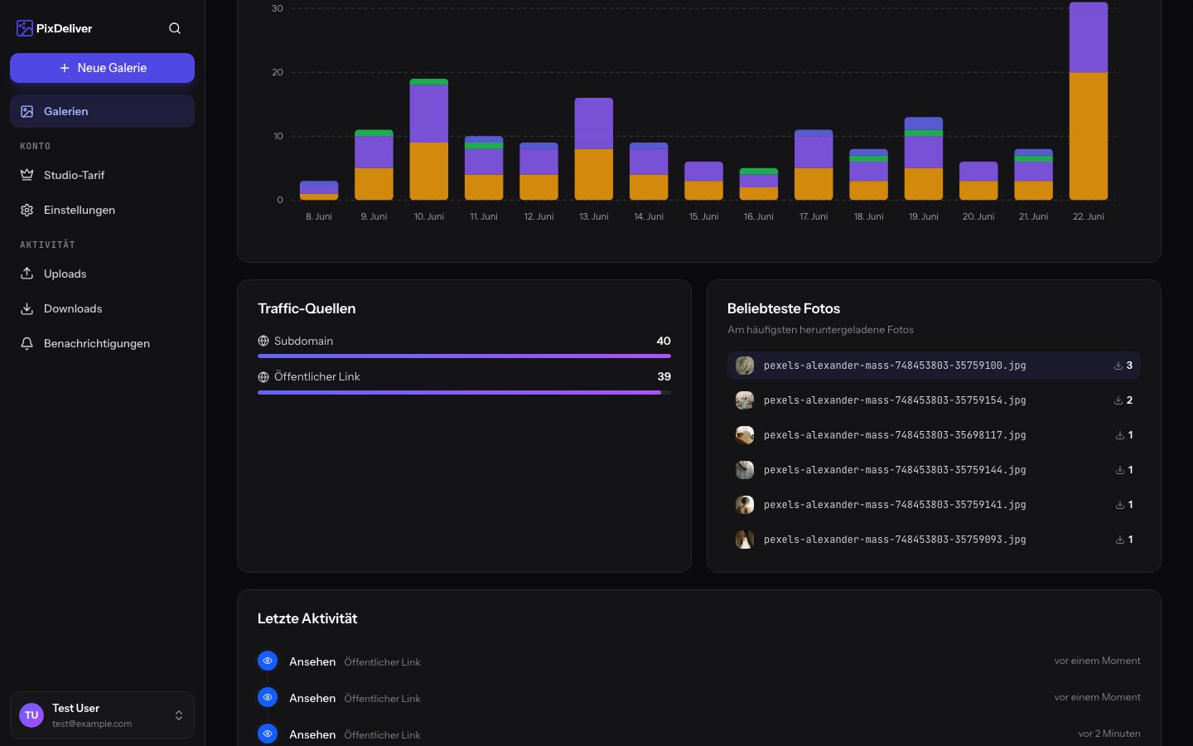Click download count icon for 35698117.jpg
The height and width of the screenshot is (746, 1193).
click(x=1119, y=435)
